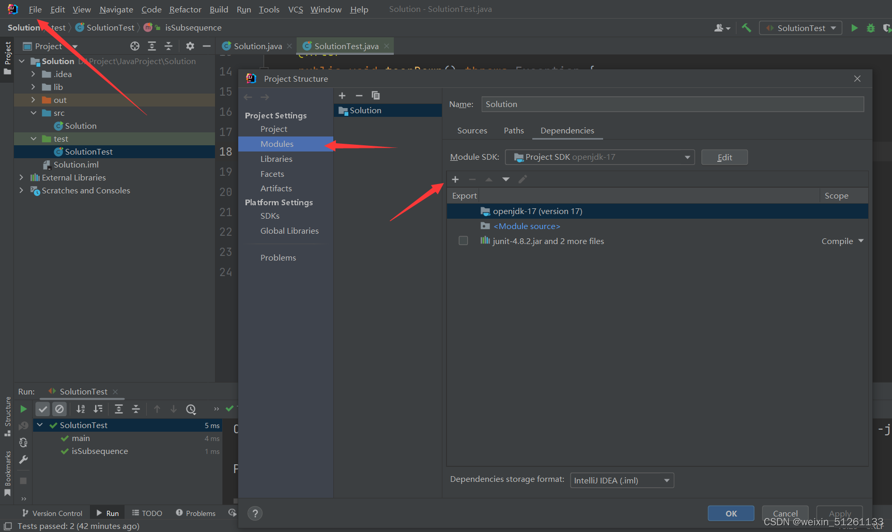The height and width of the screenshot is (532, 892).
Task: Collapse SolutionTest results node
Action: [x=40, y=425]
